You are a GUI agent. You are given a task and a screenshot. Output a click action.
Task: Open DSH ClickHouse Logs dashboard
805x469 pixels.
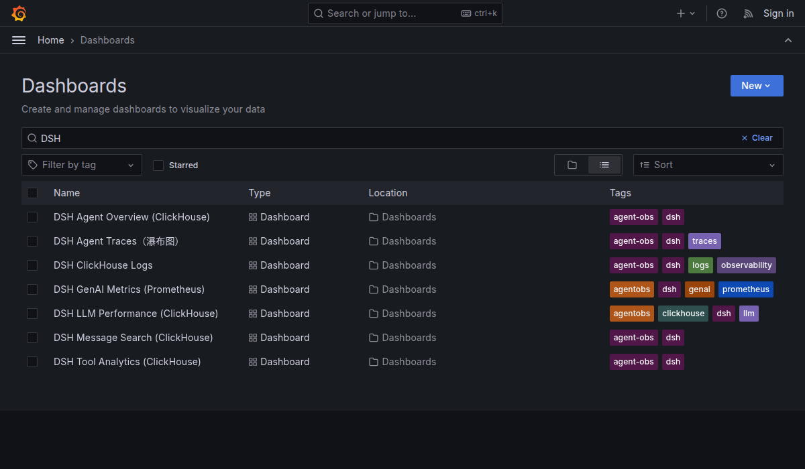[103, 265]
